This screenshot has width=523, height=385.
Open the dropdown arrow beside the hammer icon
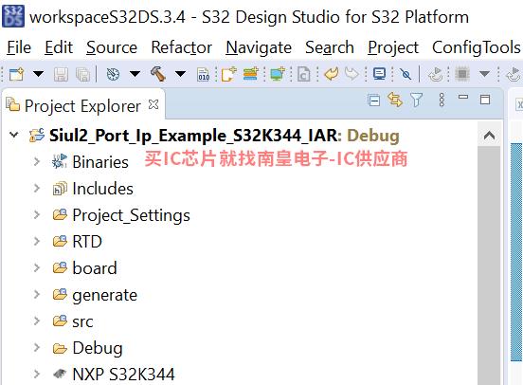[180, 73]
